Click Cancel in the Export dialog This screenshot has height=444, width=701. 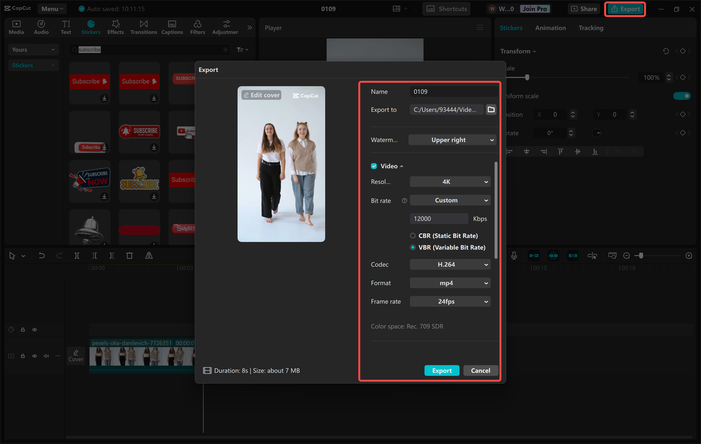click(x=480, y=370)
